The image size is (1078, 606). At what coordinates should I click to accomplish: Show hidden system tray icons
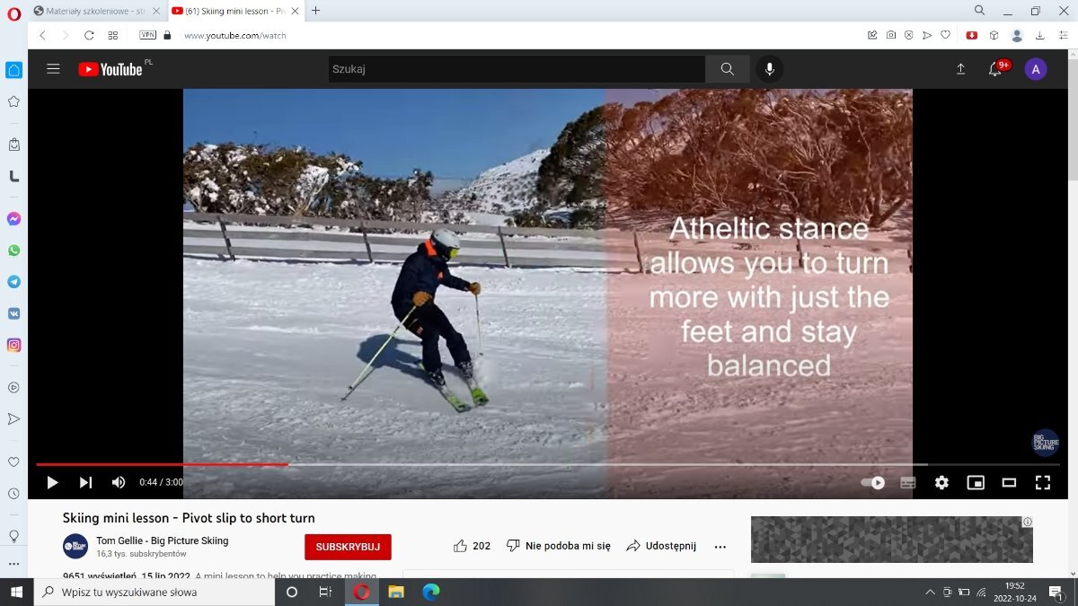click(x=930, y=593)
